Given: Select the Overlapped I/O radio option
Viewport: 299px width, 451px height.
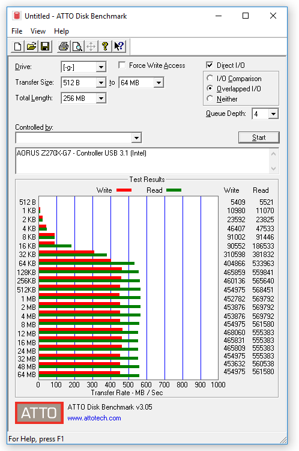Looking at the screenshot, I should click(210, 88).
